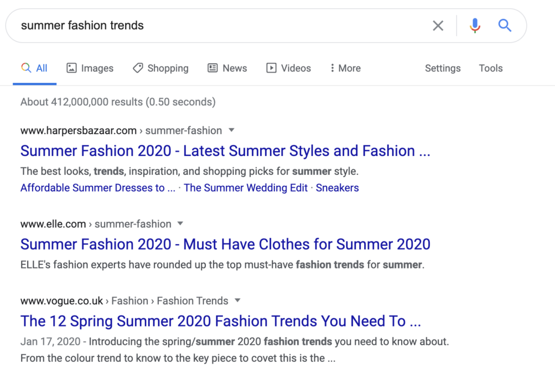Open 'Summer Fashion 2020 - Latest Summer Styles' result

pyautogui.click(x=225, y=151)
